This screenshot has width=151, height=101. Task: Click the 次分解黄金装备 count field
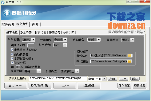pos(18,67)
